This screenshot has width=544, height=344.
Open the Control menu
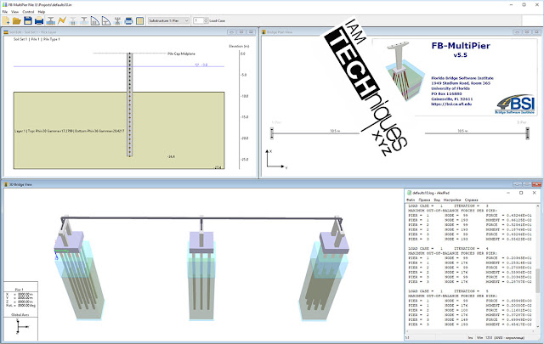pos(28,12)
